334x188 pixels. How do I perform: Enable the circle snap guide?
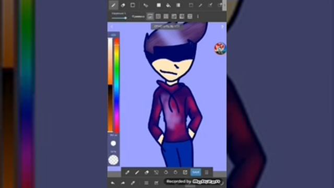190,16
